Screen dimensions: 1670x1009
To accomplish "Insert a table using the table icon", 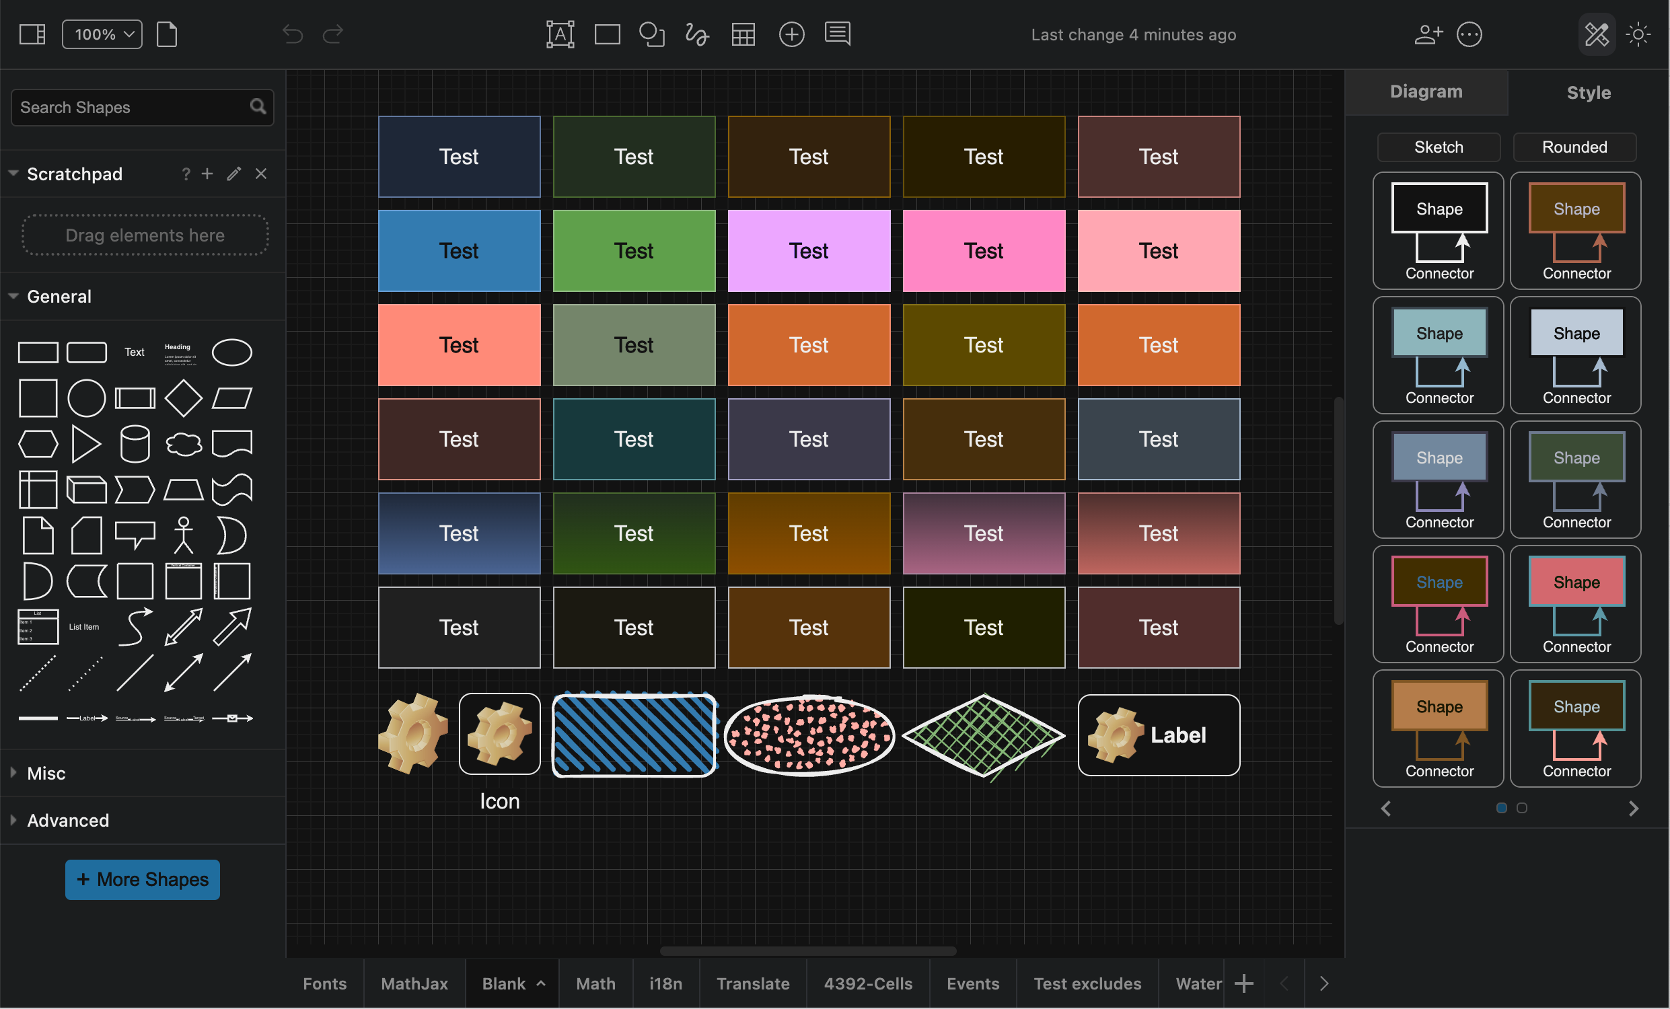I will (x=743, y=34).
